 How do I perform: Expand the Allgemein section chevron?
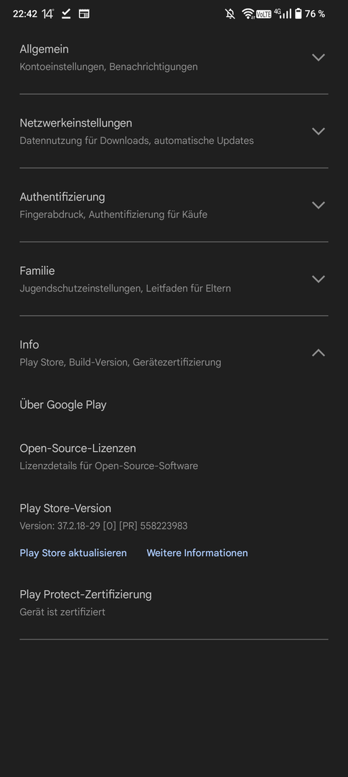click(x=319, y=58)
